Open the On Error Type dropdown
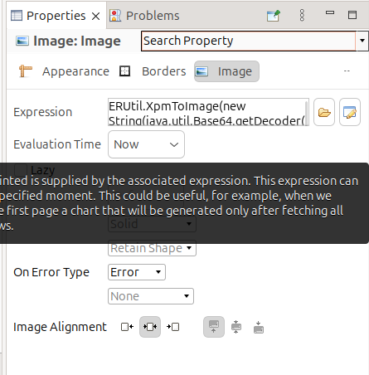 [137, 272]
